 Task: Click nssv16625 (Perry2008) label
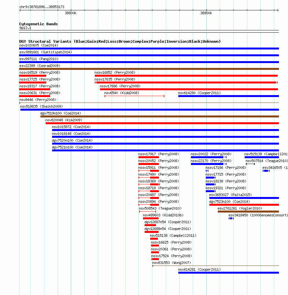point(171,242)
